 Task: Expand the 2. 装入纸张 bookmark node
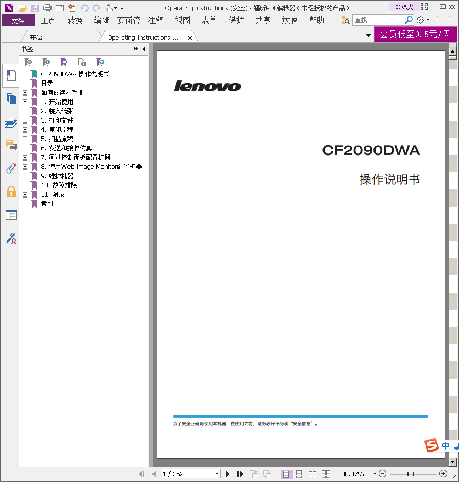25,111
